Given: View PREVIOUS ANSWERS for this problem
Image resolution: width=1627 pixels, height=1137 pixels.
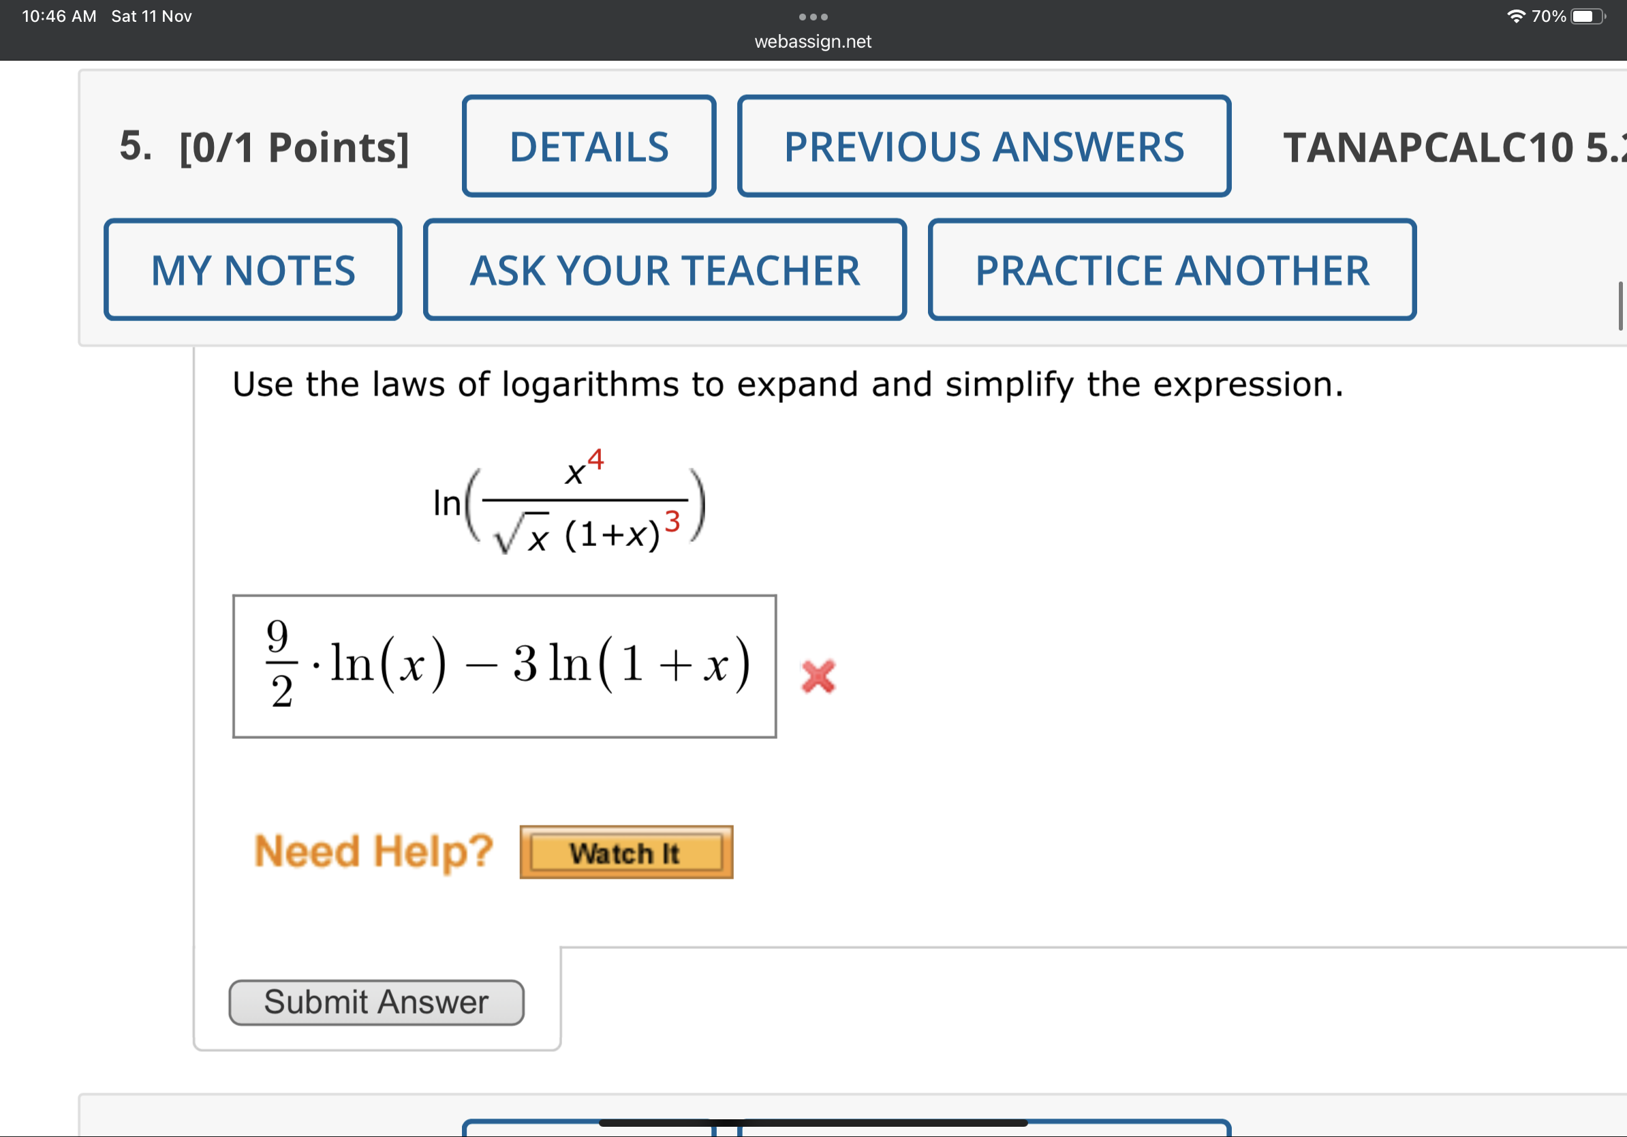Looking at the screenshot, I should pos(984,147).
